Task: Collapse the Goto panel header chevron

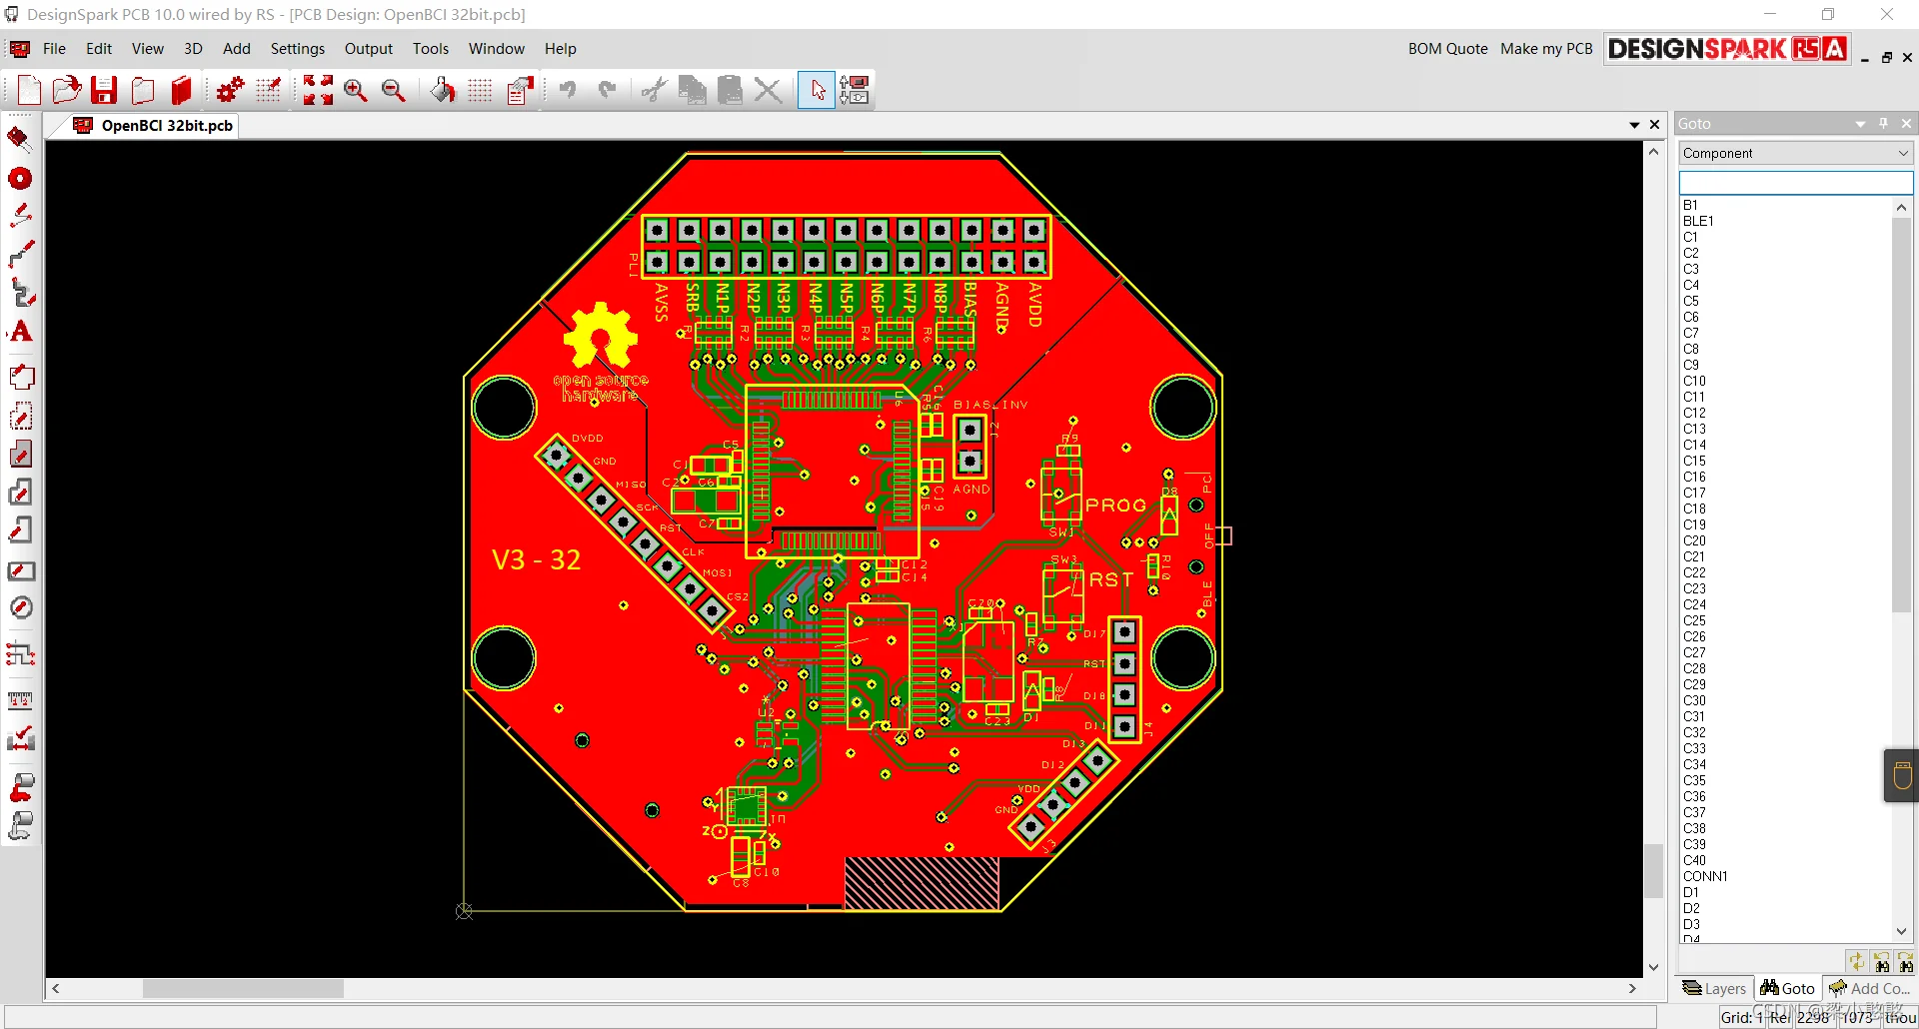Action: pyautogui.click(x=1860, y=123)
